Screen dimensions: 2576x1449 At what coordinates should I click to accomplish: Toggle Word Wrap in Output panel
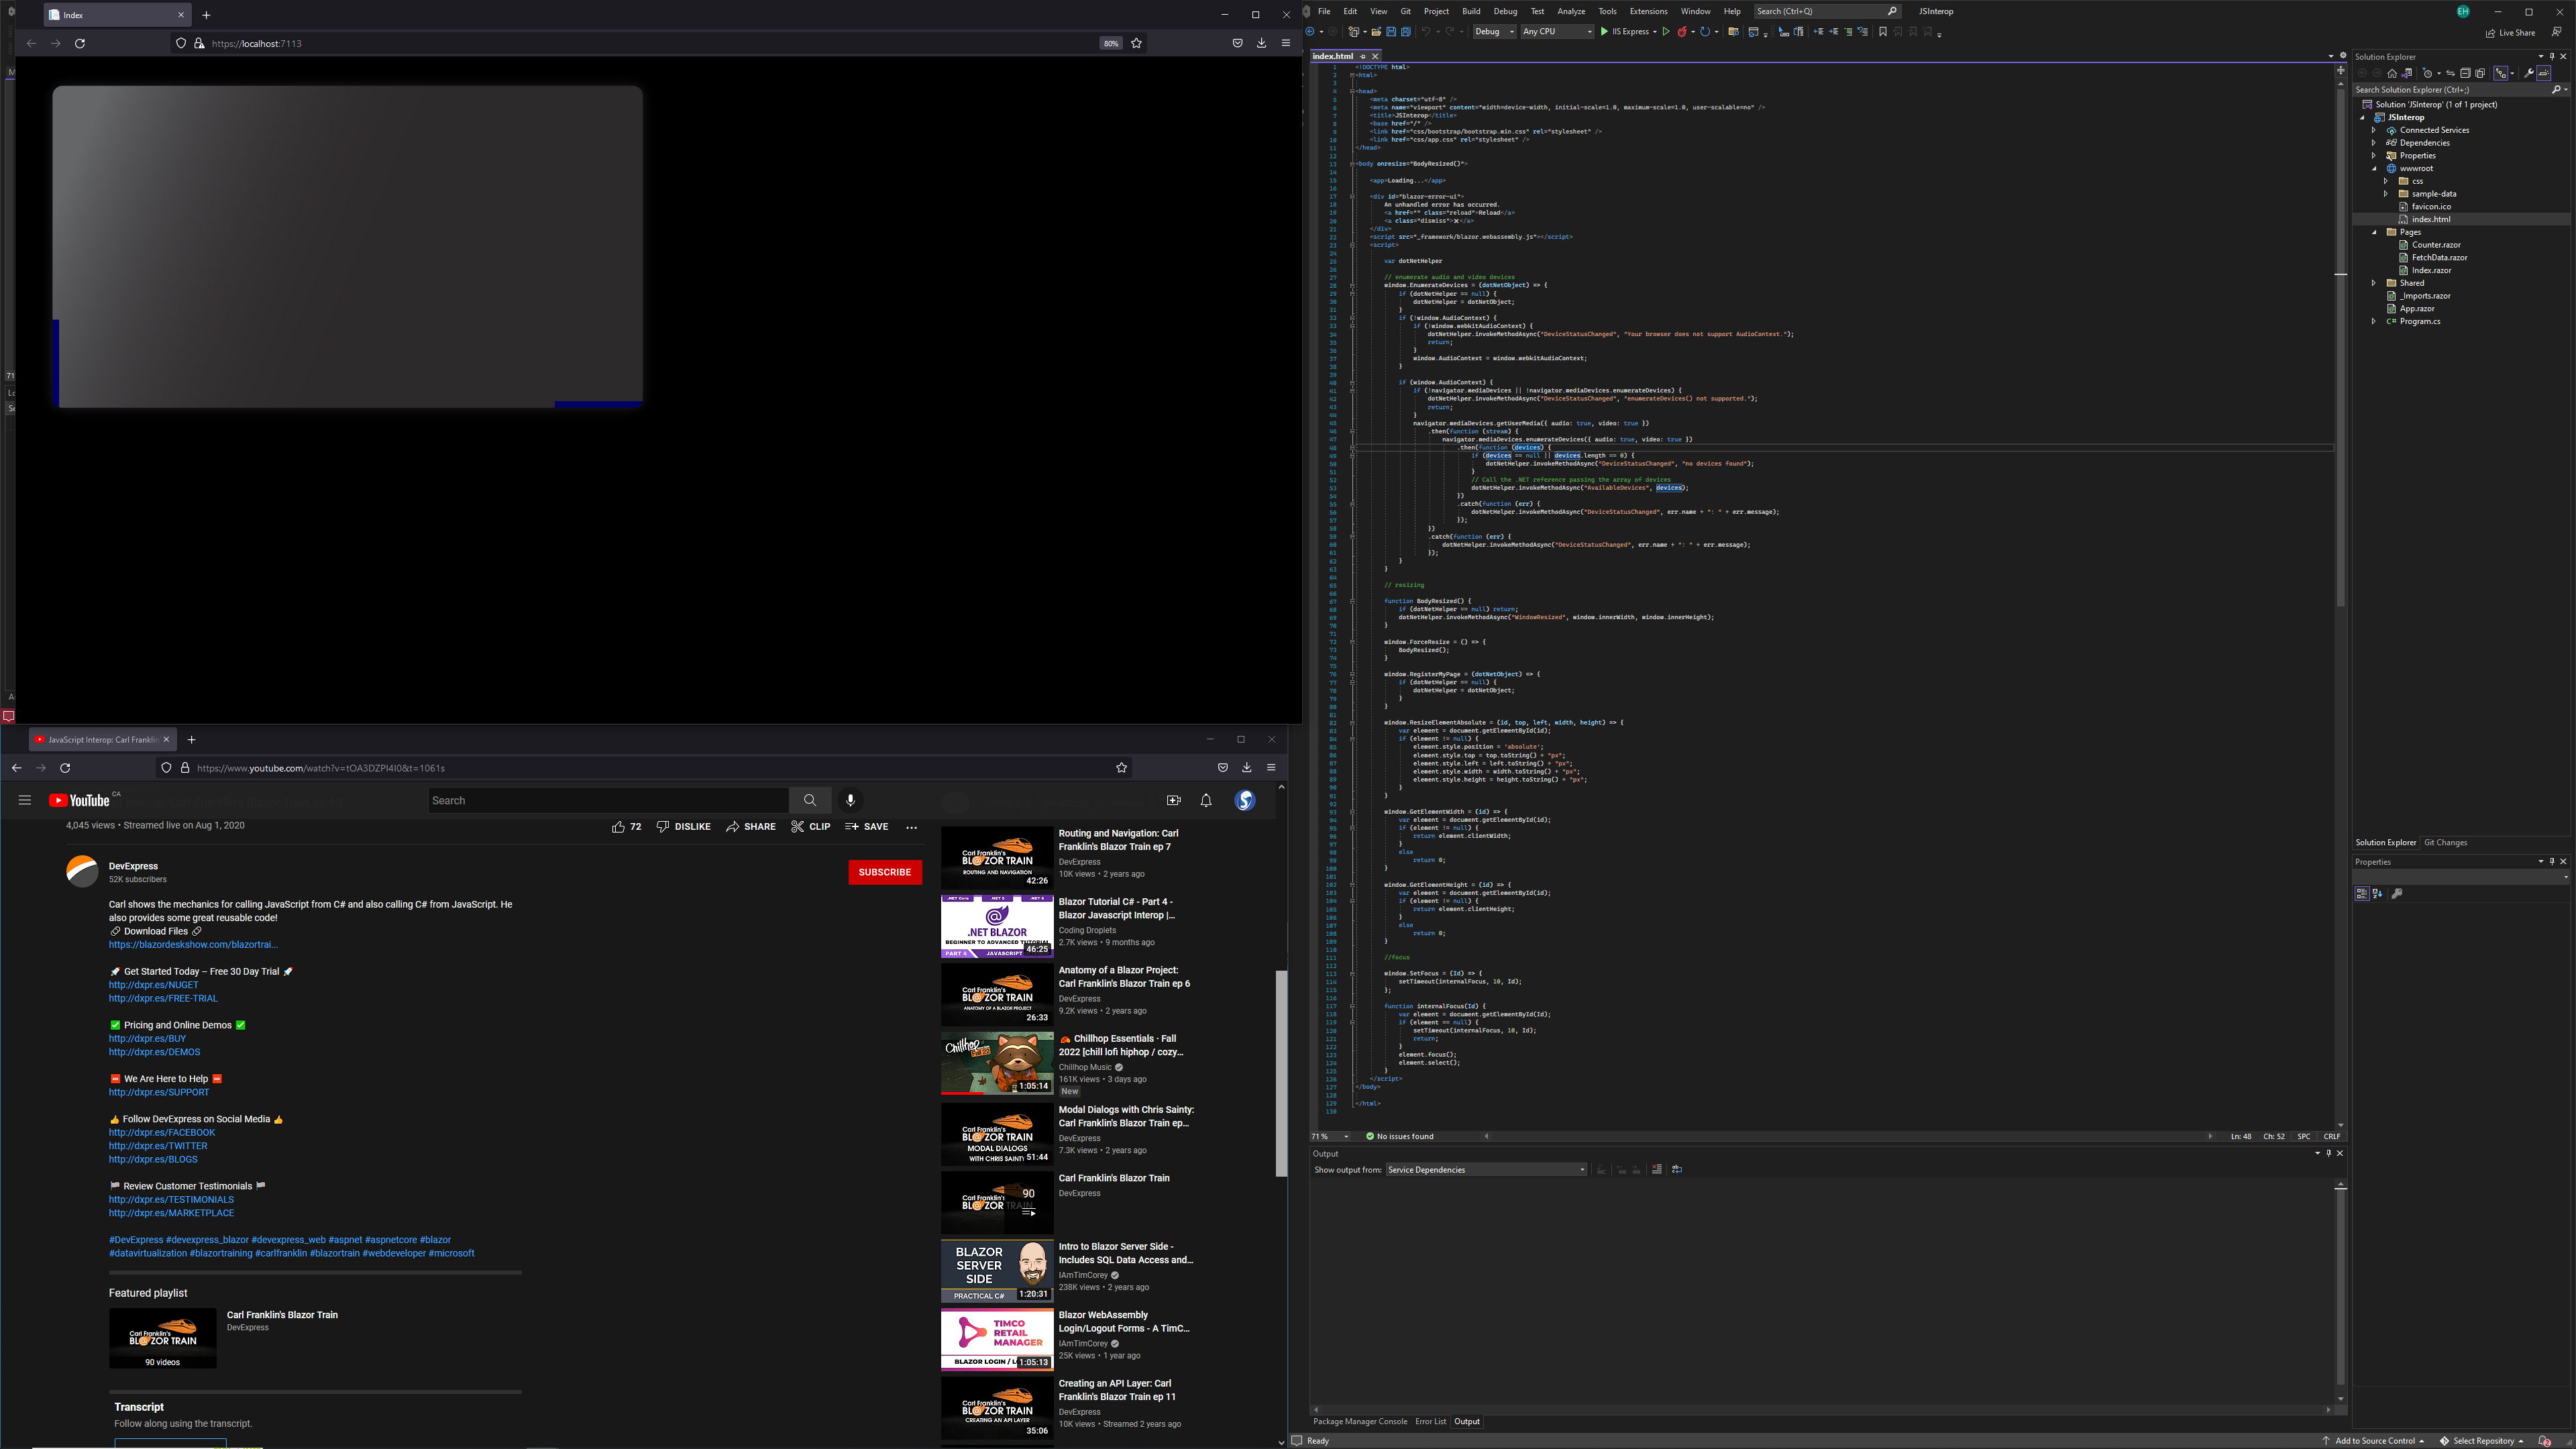point(1677,1169)
